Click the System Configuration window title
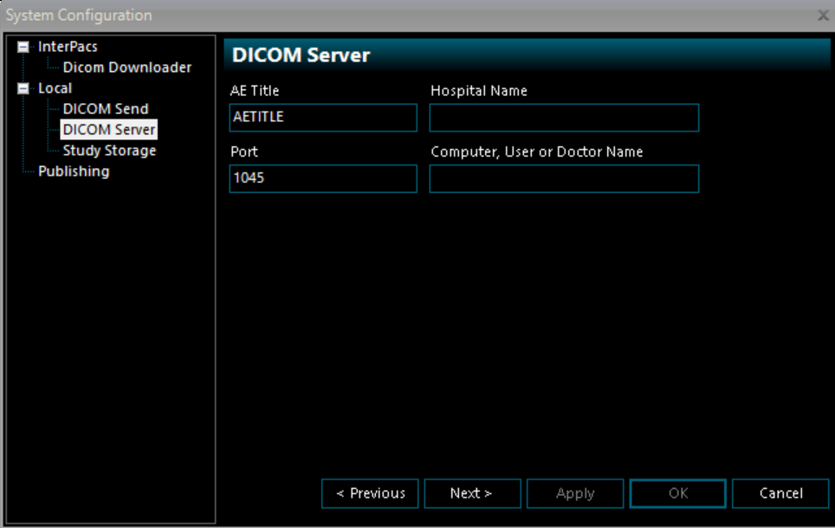 (x=79, y=16)
